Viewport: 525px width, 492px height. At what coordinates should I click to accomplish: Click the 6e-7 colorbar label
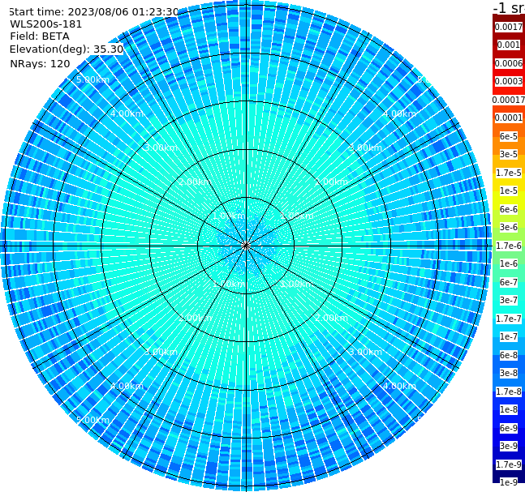pos(509,282)
